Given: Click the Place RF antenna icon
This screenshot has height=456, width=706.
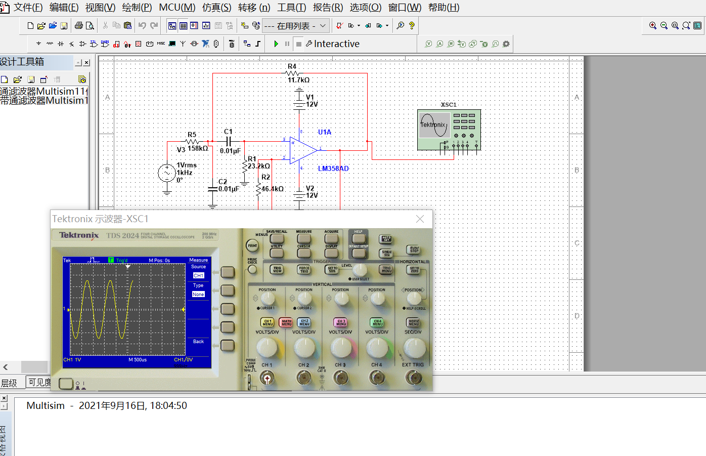Looking at the screenshot, I should (183, 44).
